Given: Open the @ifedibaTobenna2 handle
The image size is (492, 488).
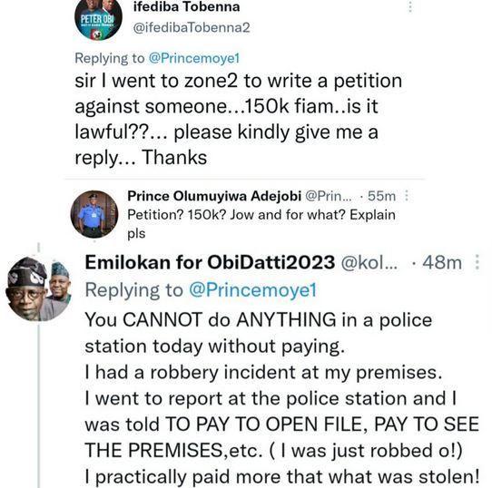Looking at the screenshot, I should coord(192,27).
